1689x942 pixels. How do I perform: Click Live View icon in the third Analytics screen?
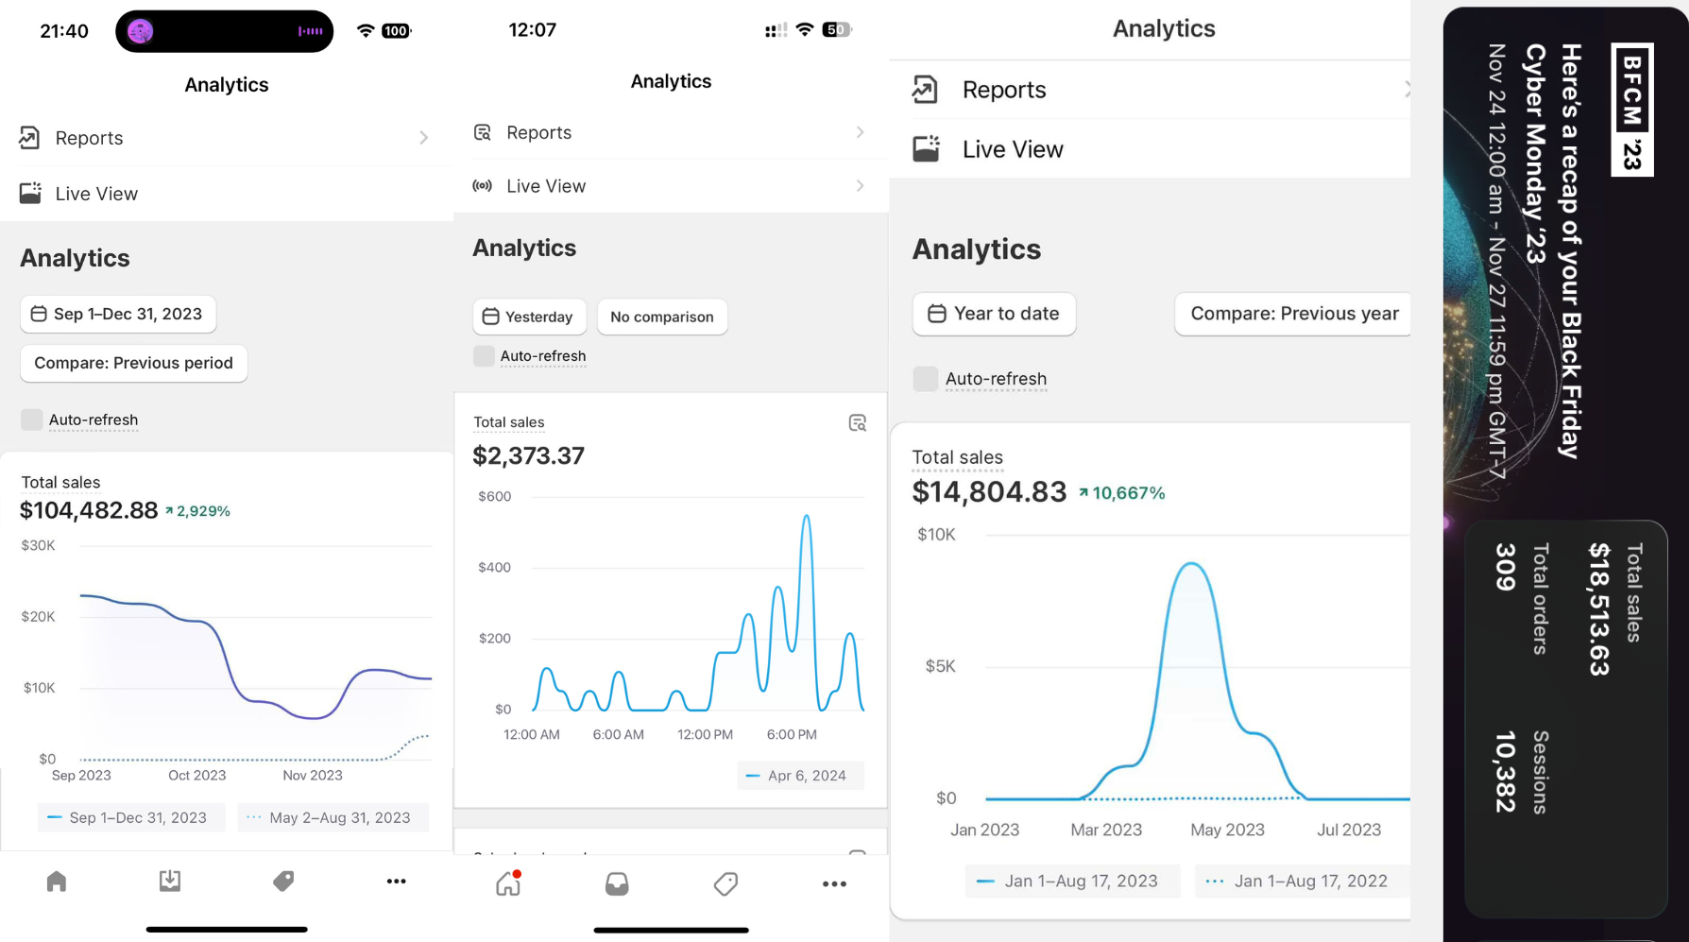click(x=927, y=148)
